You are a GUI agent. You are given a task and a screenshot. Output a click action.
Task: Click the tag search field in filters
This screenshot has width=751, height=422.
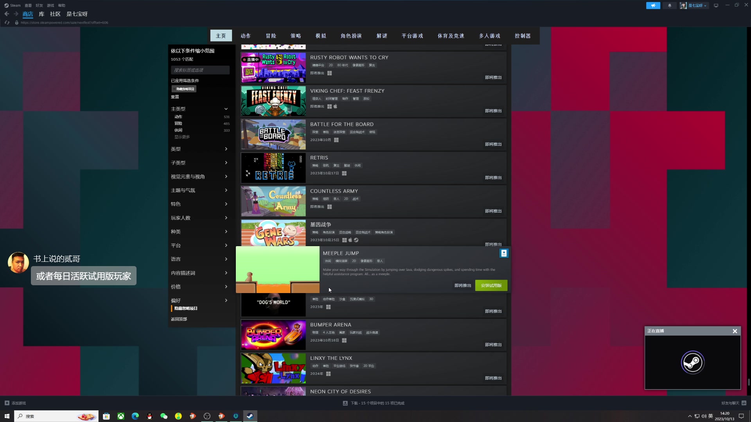point(200,70)
